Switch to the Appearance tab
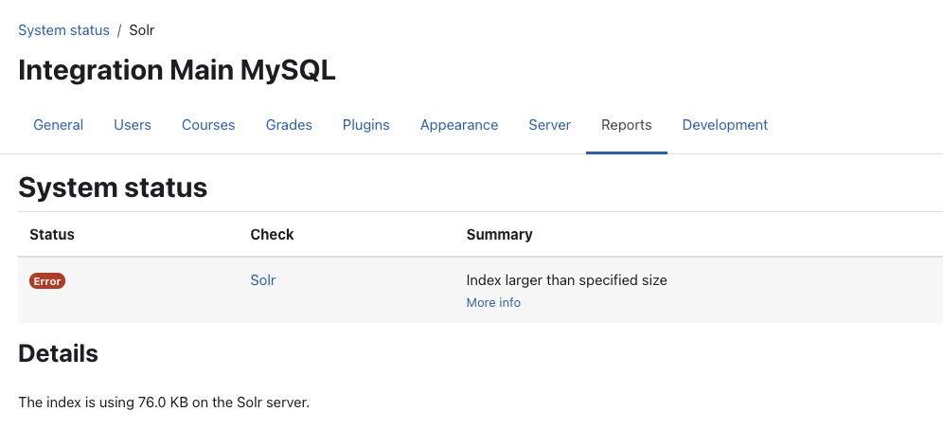Viewport: 943px width, 429px height. coord(459,125)
